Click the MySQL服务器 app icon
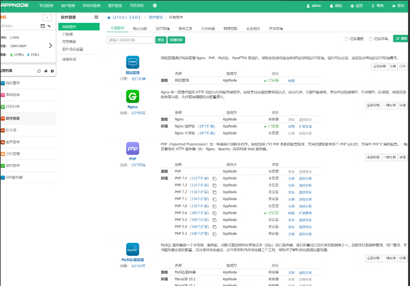The width and height of the screenshot is (410, 286). click(x=133, y=249)
